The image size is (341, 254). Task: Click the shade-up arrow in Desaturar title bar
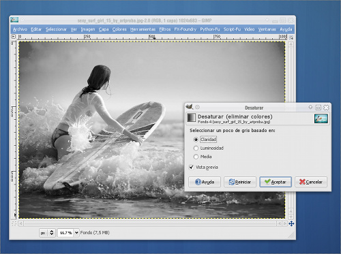310,107
